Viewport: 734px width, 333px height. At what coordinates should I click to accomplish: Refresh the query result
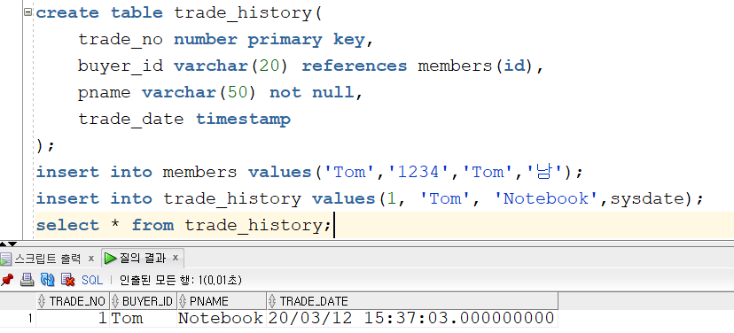coord(47,280)
